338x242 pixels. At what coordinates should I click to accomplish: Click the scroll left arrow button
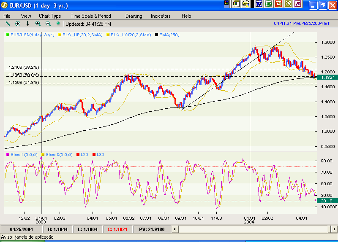tap(174, 229)
